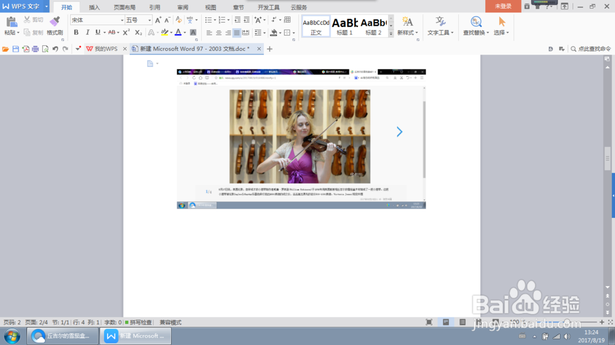615x345 pixels.
Task: Open the 页面布局 Page Layout tab
Action: coord(124,7)
